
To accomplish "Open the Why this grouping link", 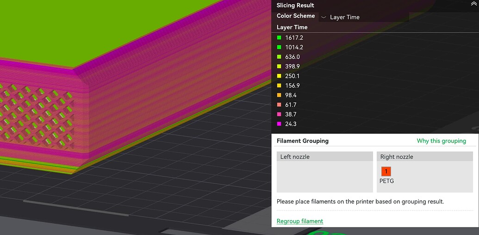I will point(442,141).
